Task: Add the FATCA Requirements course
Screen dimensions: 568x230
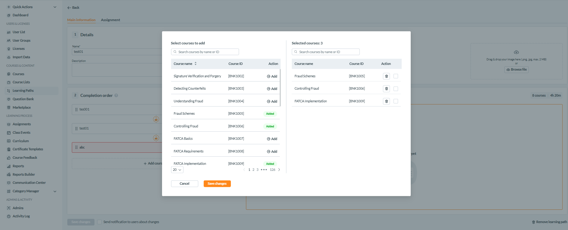Action: (272, 152)
